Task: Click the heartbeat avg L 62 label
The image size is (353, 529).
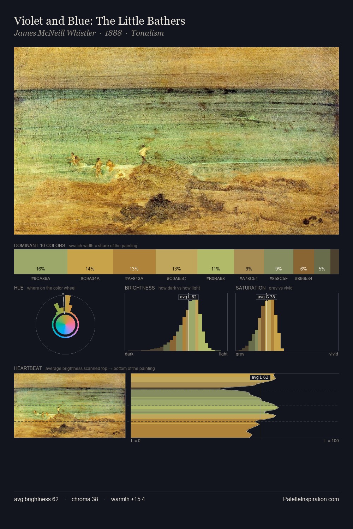Action: (x=260, y=377)
